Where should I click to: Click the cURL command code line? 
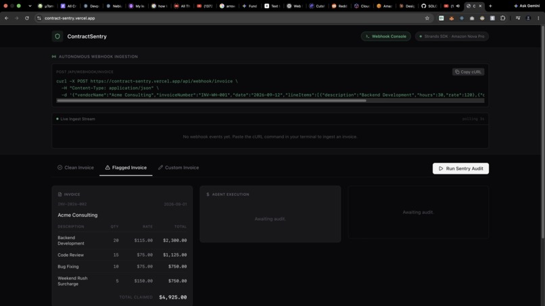270,88
